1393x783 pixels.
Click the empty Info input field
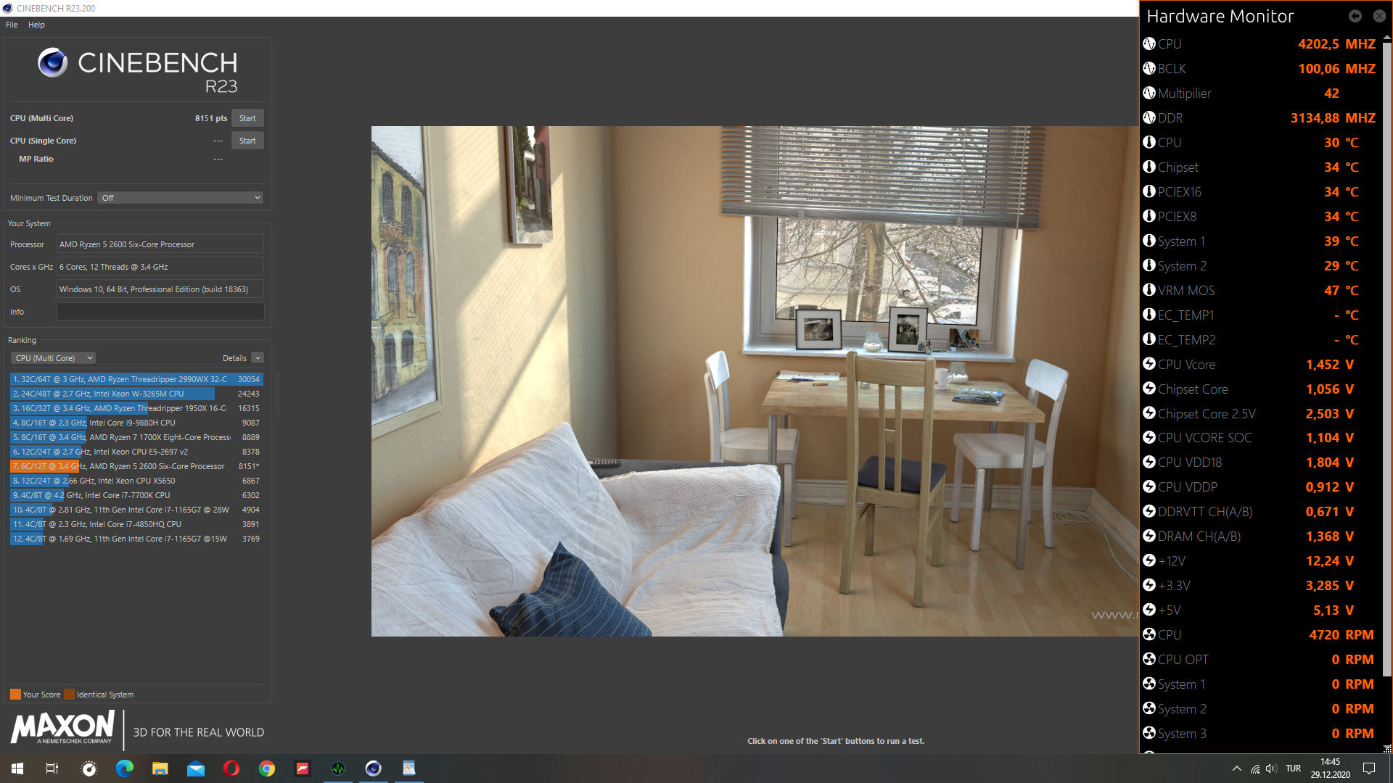coord(160,312)
